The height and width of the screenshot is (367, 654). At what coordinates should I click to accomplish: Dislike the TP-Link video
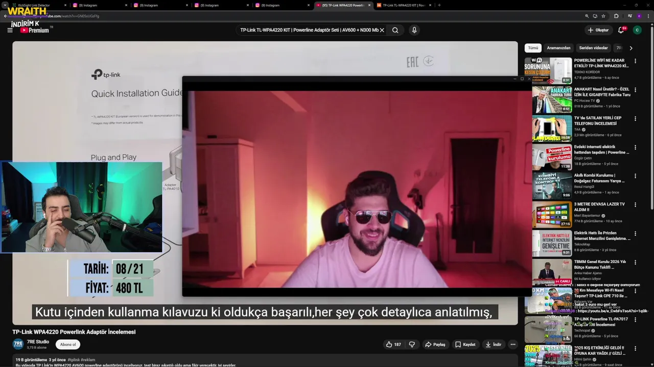tap(412, 345)
